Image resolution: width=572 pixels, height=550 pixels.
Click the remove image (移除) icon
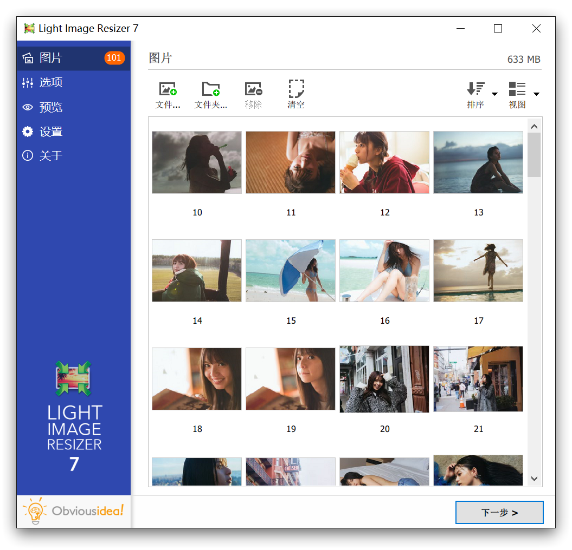pyautogui.click(x=253, y=89)
